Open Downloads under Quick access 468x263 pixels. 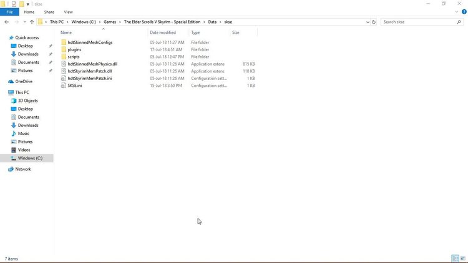[28, 54]
